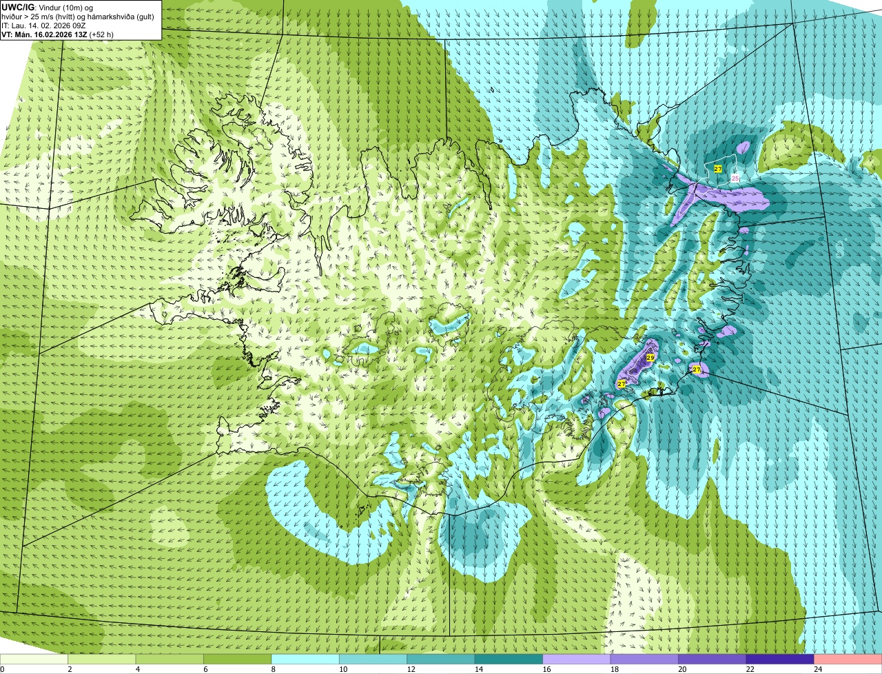This screenshot has width=882, height=674.
Task: Click the scale label '14'
Action: click(478, 668)
